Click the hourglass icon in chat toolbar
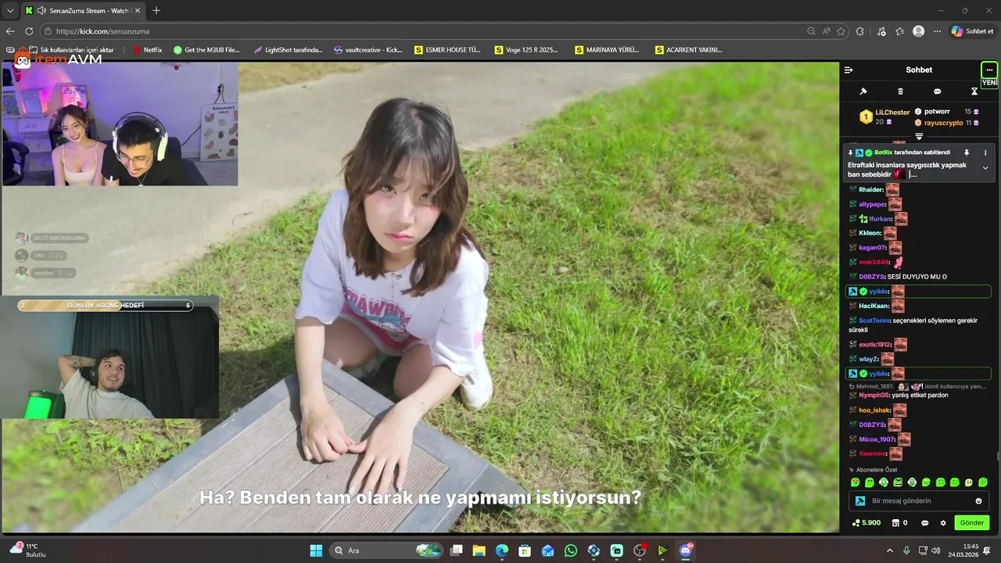This screenshot has height=563, width=1001. 974,91
